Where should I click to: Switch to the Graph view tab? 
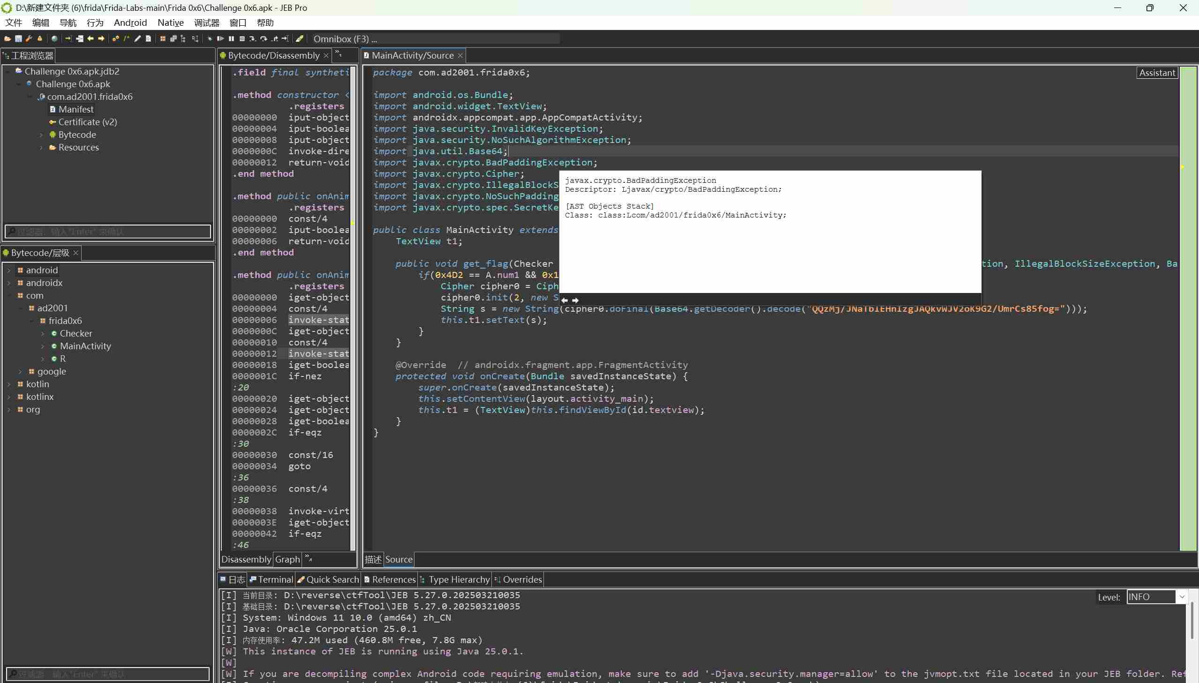click(x=287, y=559)
